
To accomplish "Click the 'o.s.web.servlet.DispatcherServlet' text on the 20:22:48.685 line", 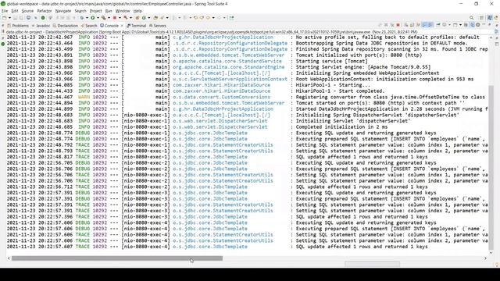I will point(220,126).
